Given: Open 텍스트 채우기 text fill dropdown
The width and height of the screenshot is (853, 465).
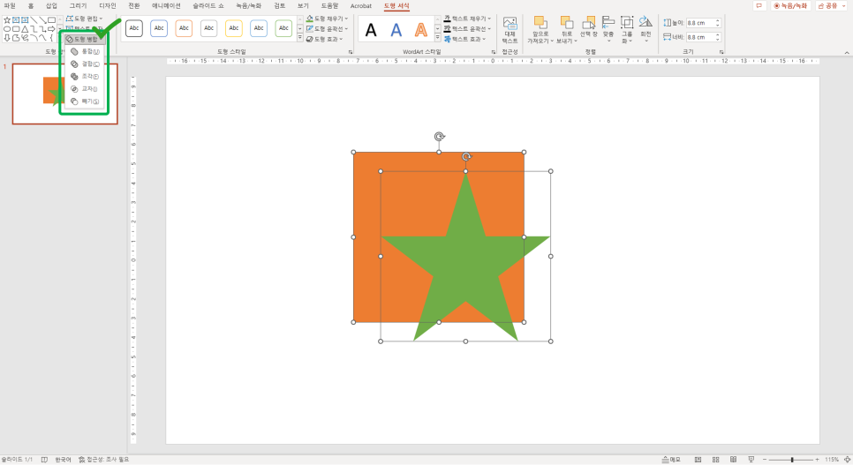Looking at the screenshot, I should click(x=467, y=19).
